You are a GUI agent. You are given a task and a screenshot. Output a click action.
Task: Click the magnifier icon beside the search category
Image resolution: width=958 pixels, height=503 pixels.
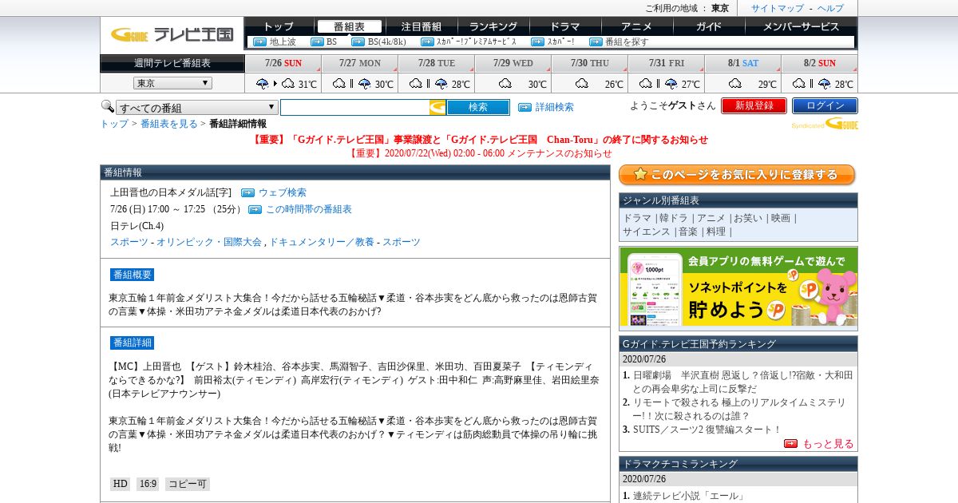[107, 106]
